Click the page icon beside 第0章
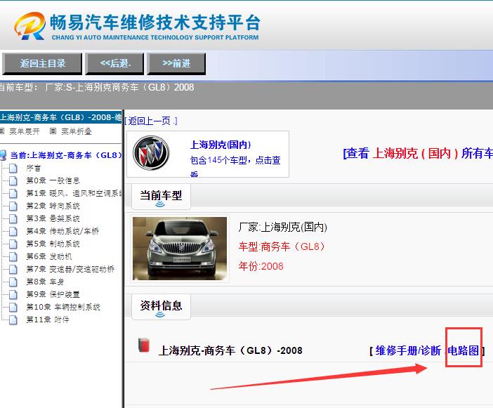493x408 pixels. pyautogui.click(x=13, y=181)
